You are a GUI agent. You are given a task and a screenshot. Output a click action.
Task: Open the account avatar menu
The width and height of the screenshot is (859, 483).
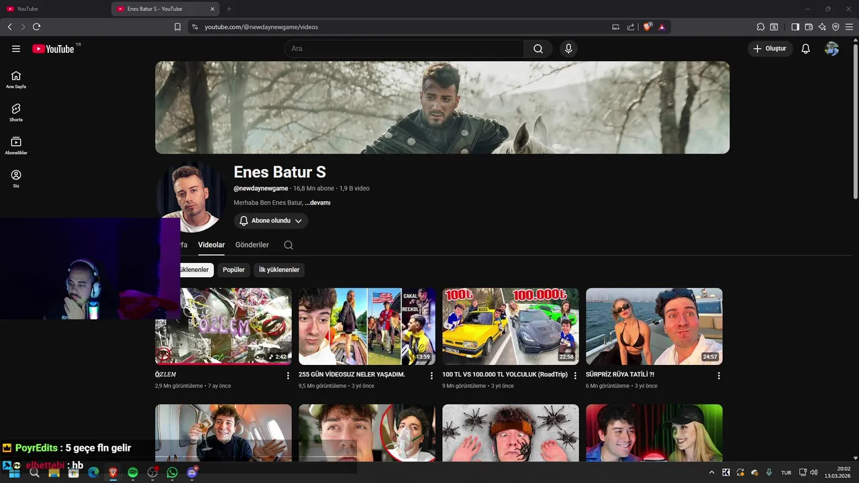[x=831, y=49]
